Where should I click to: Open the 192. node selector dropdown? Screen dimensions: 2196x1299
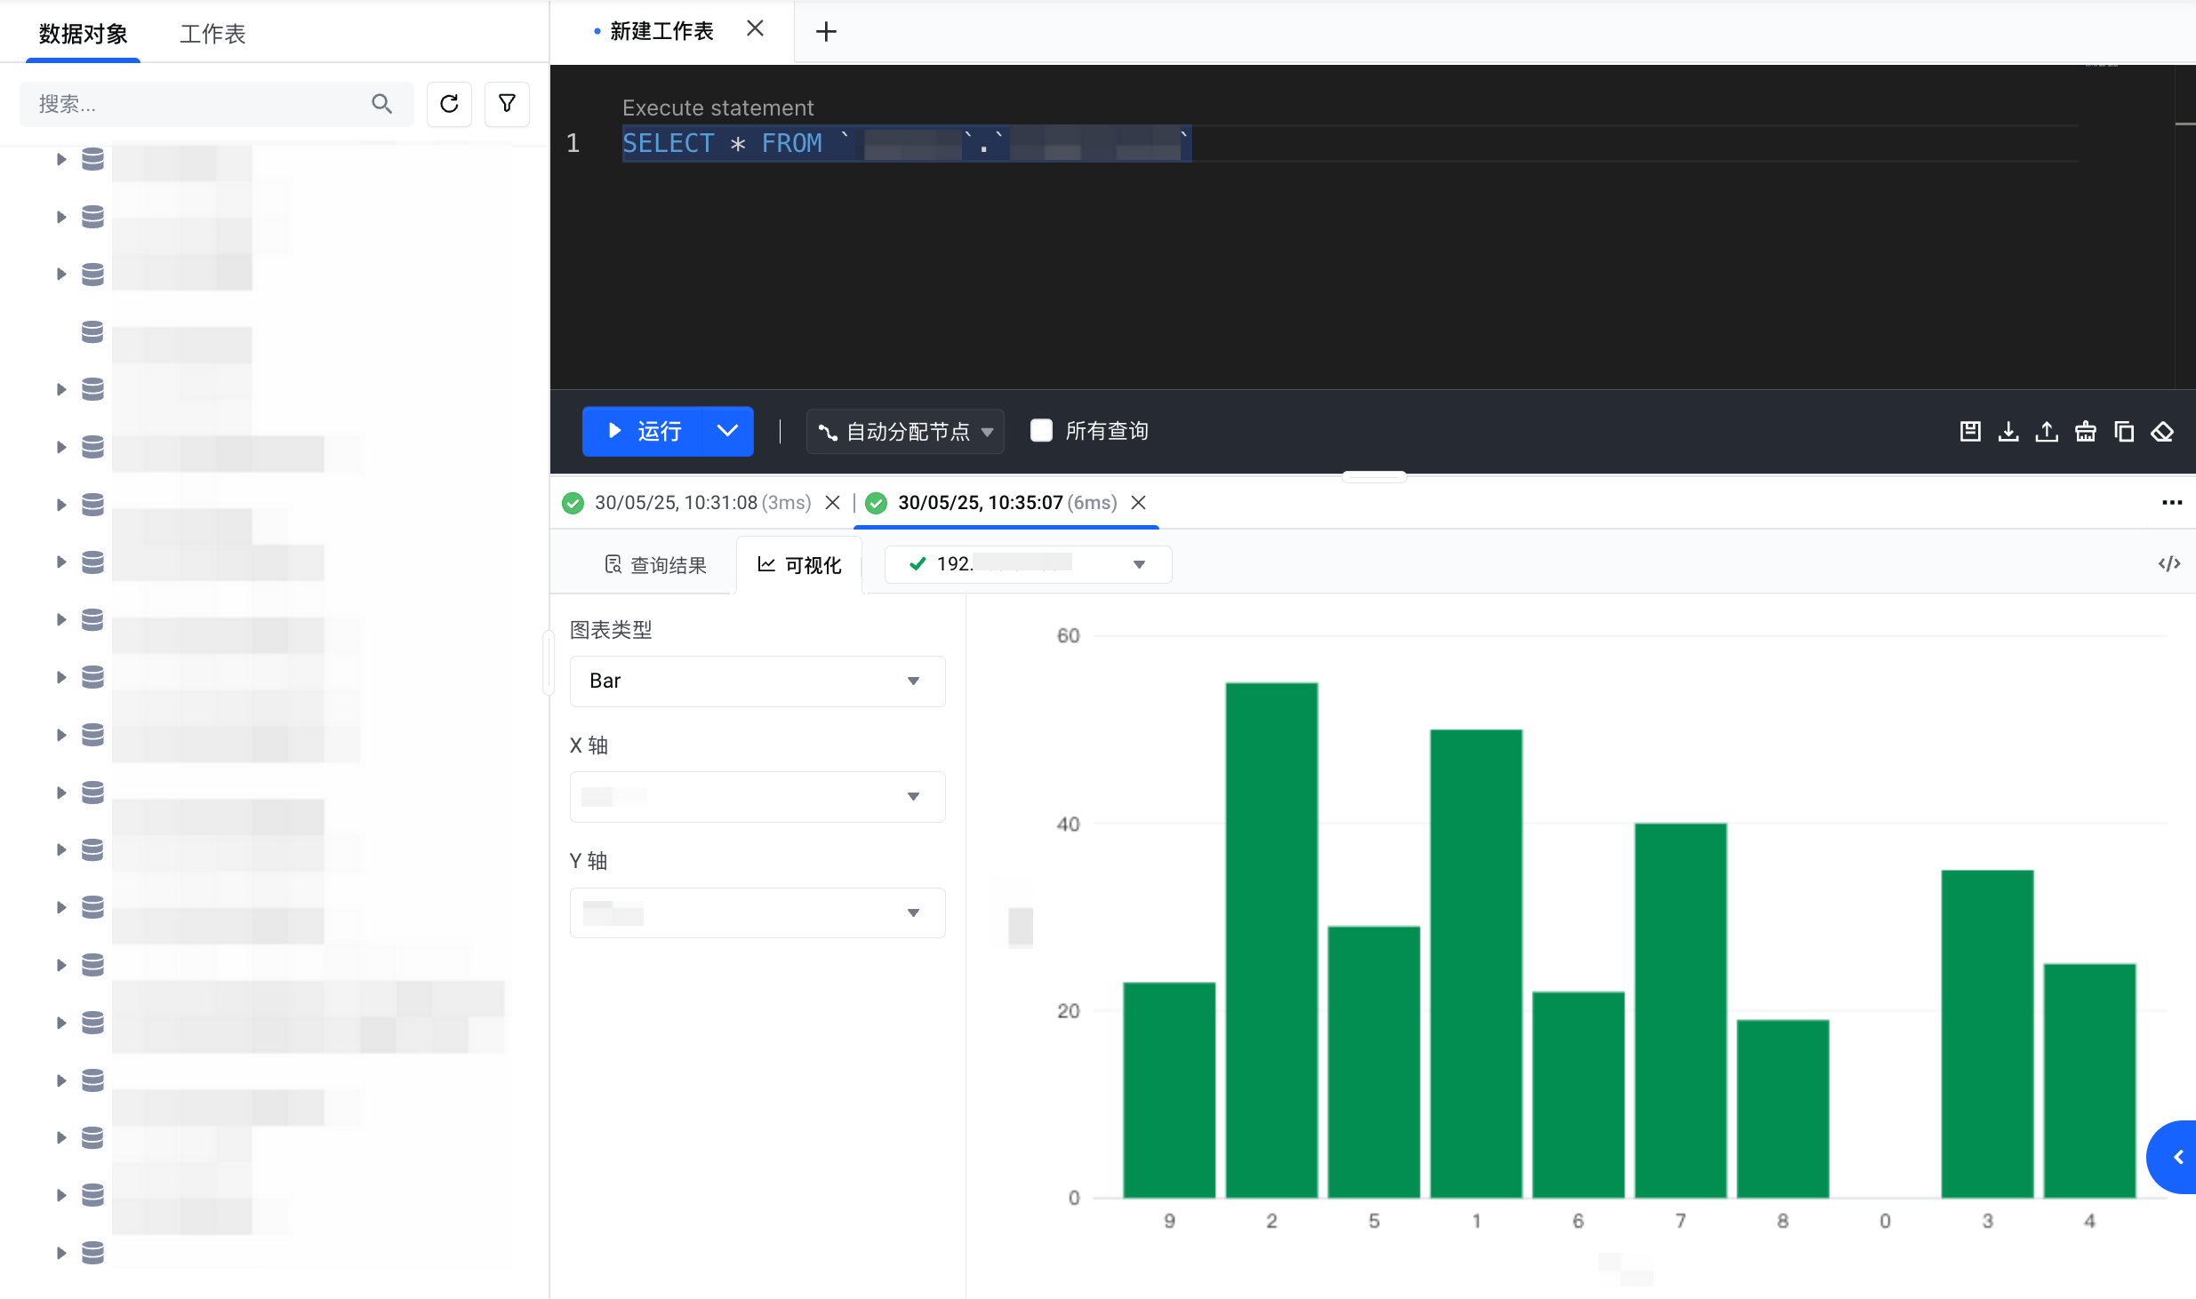click(1029, 564)
